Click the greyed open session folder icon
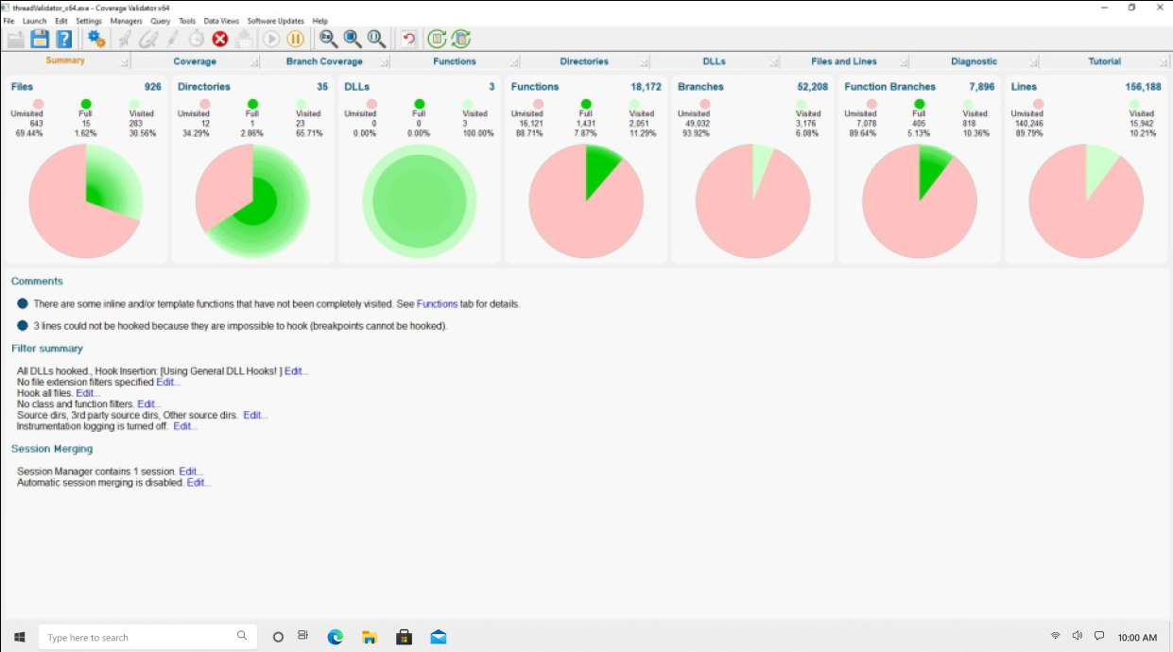The image size is (1173, 652). [15, 39]
